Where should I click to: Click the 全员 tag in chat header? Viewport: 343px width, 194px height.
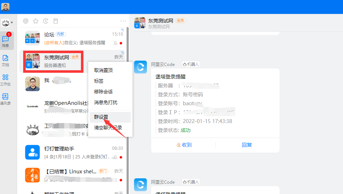point(180,21)
